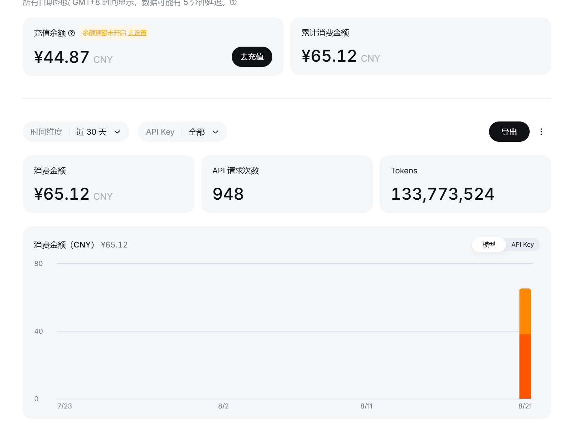Click the 7/23 axis date label

click(65, 406)
